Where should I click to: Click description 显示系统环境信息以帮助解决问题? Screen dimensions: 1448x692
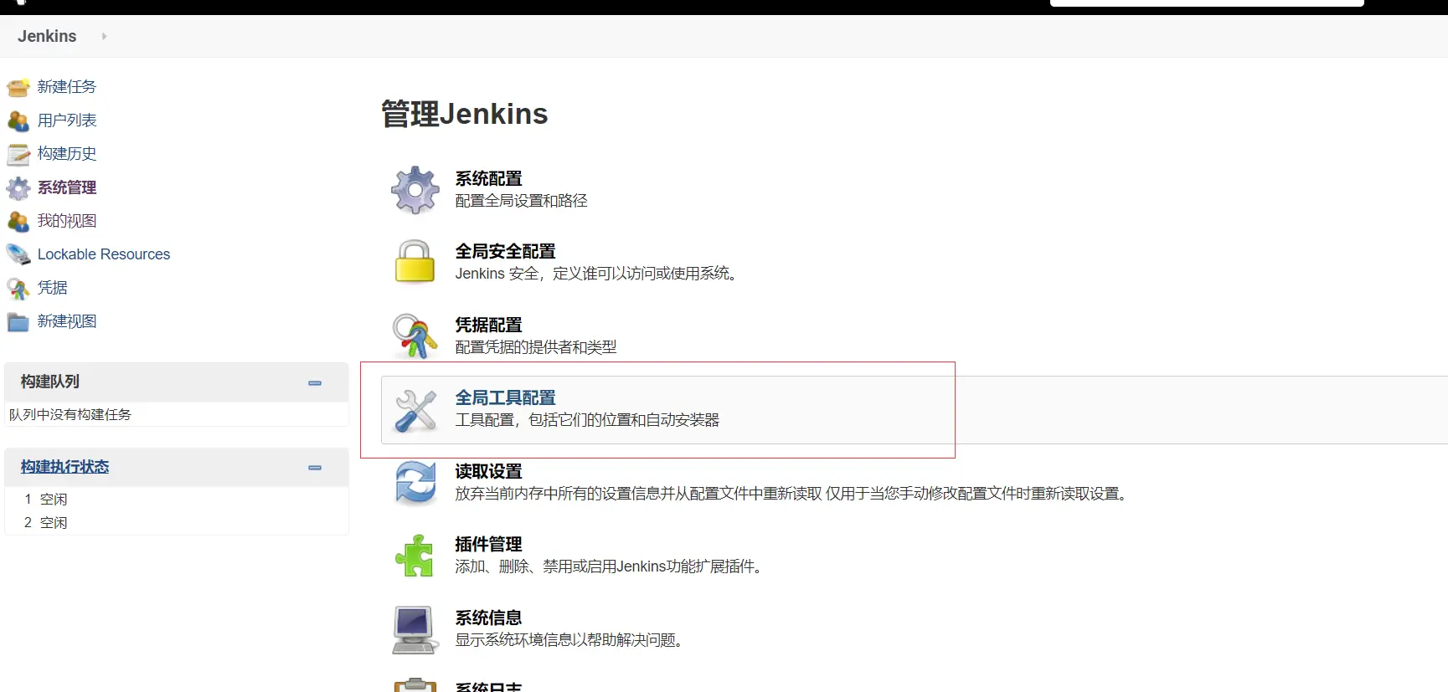571,640
